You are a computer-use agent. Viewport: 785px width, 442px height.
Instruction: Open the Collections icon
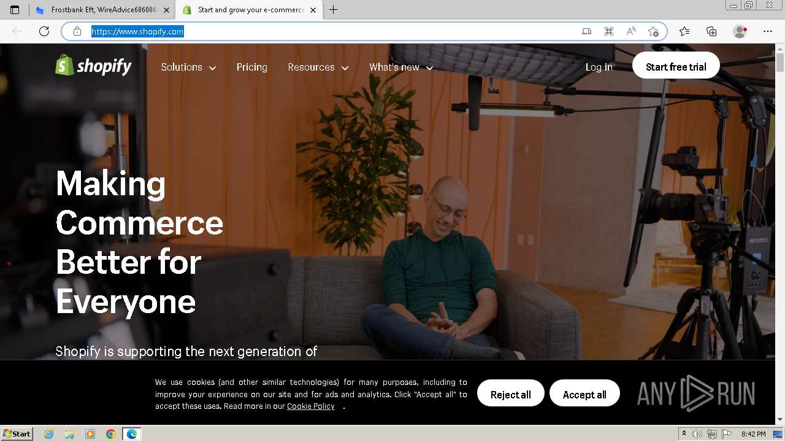click(x=711, y=31)
